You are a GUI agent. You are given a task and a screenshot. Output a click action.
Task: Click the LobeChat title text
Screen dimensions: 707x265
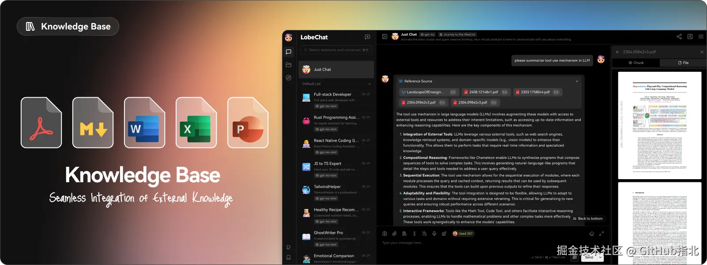point(314,37)
